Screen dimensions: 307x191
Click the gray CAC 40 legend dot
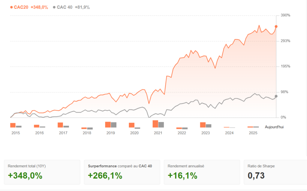(54, 7)
